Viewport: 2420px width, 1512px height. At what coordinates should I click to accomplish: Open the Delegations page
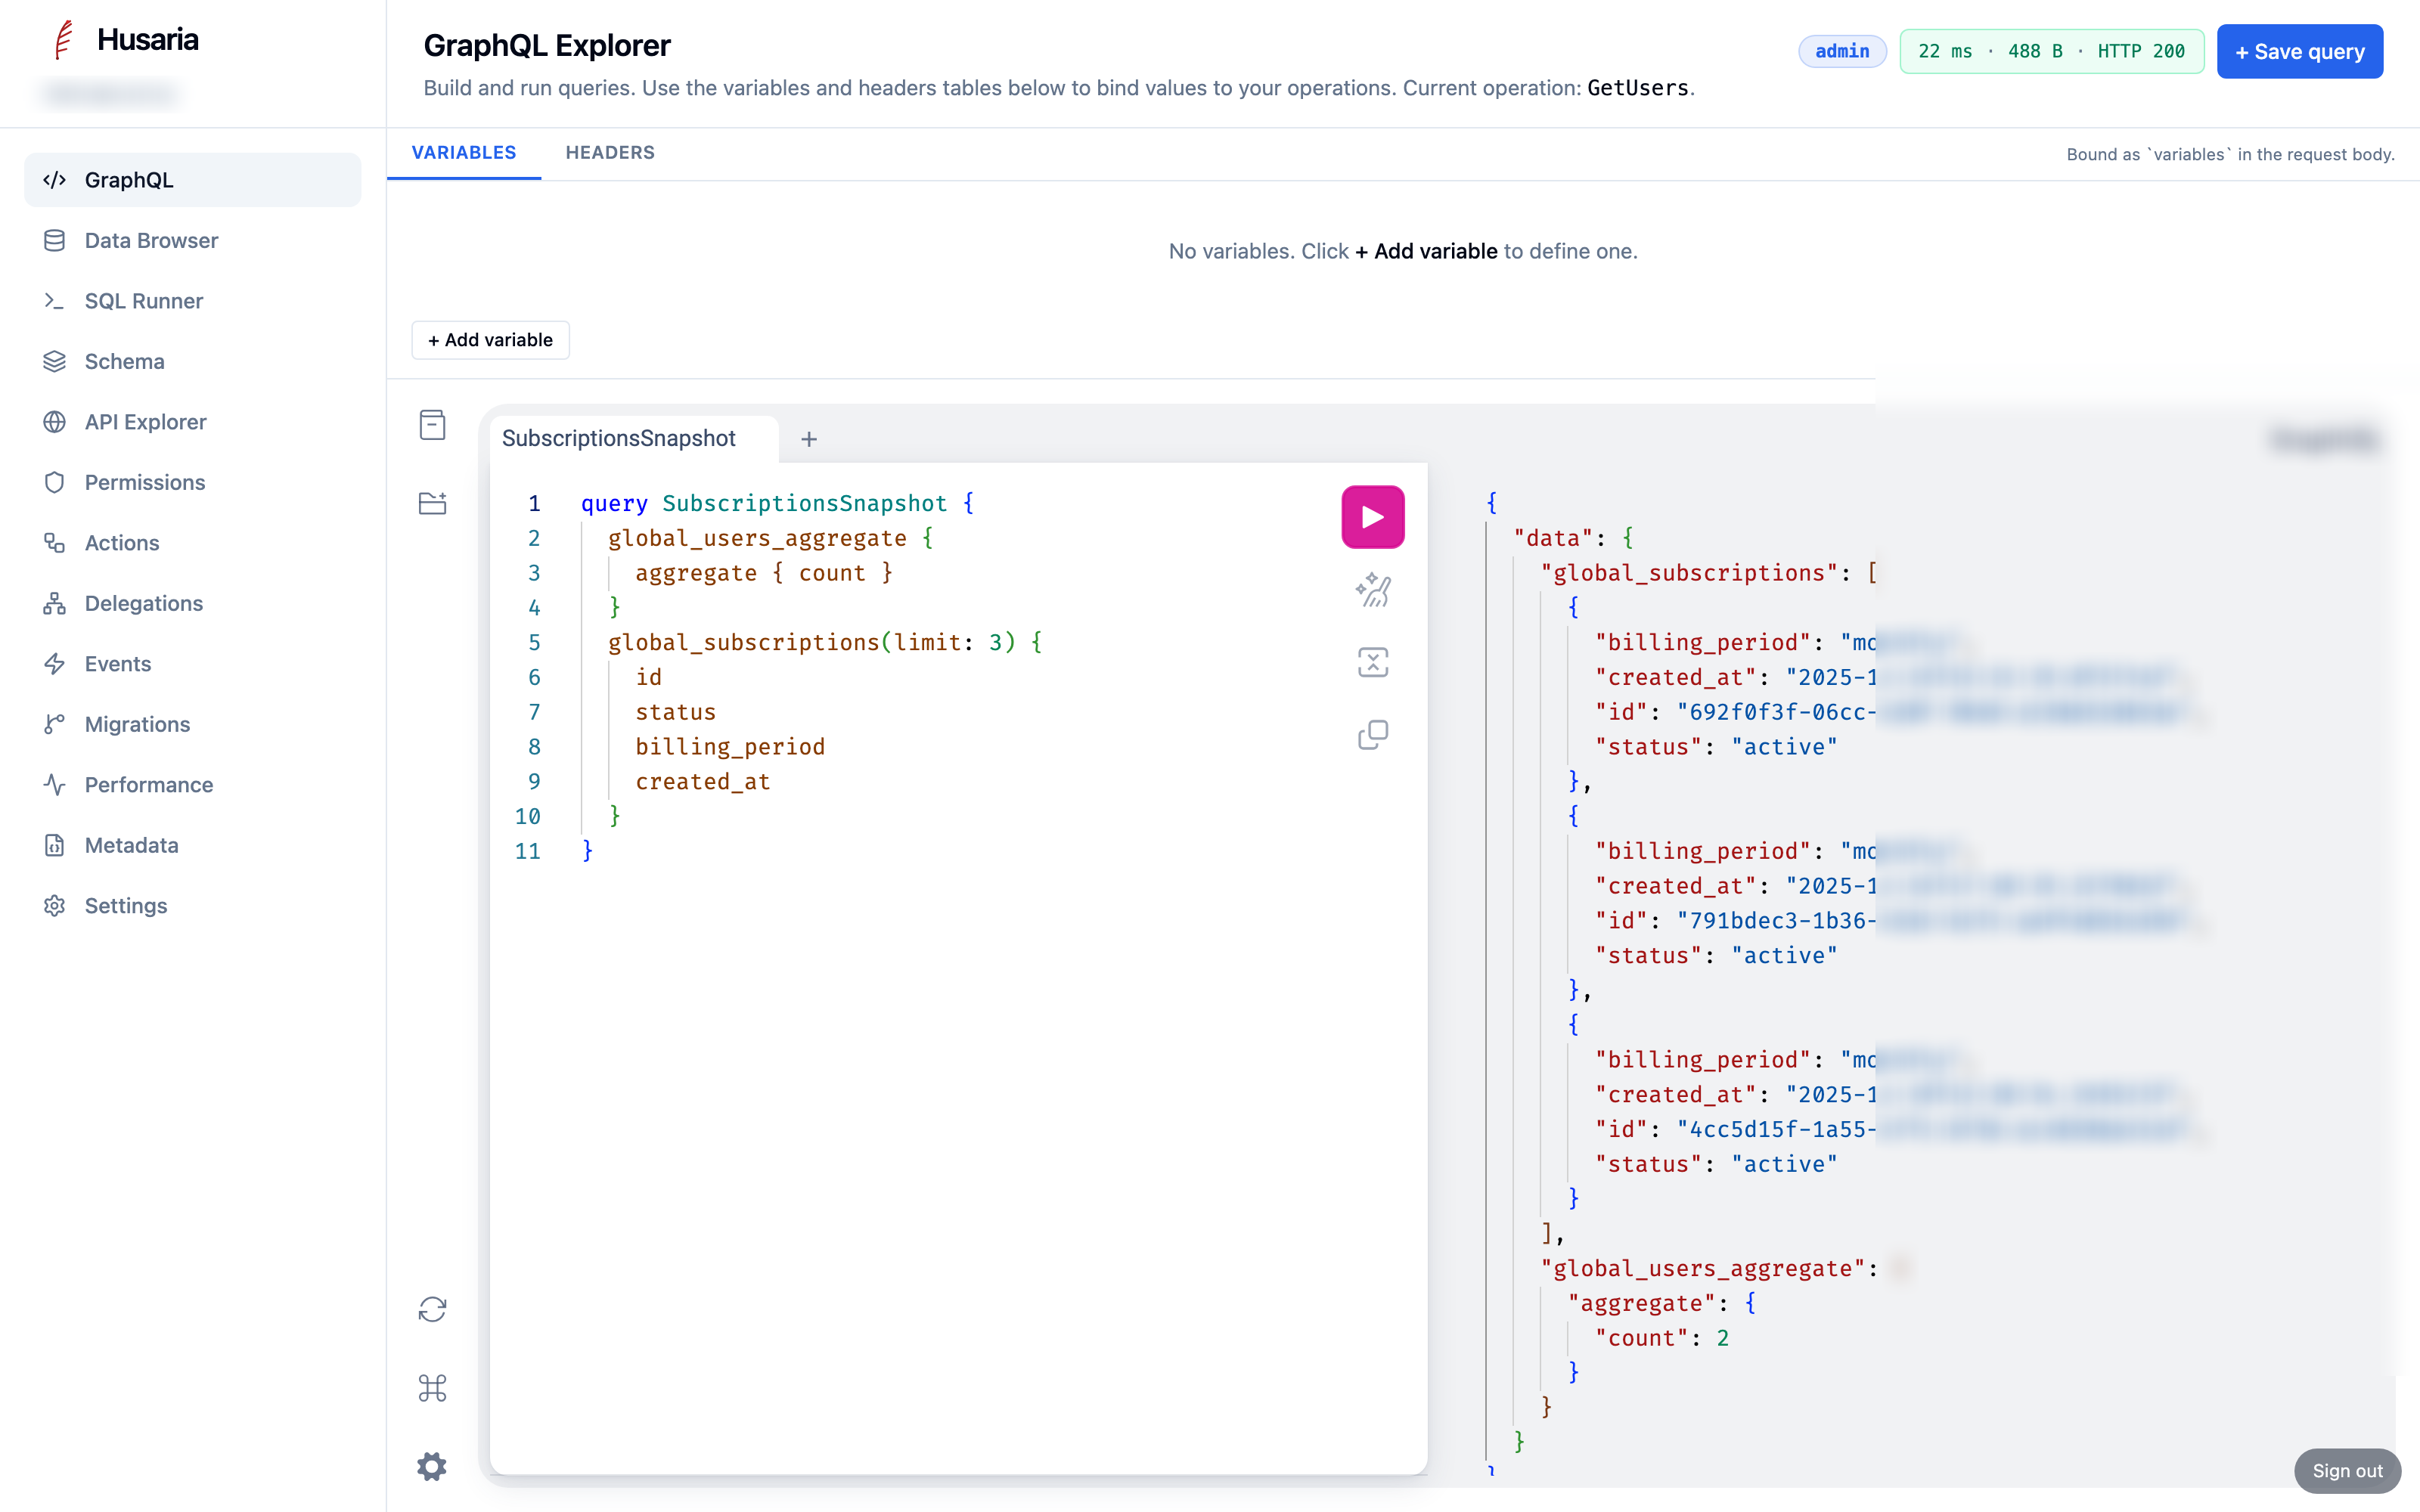192,604
